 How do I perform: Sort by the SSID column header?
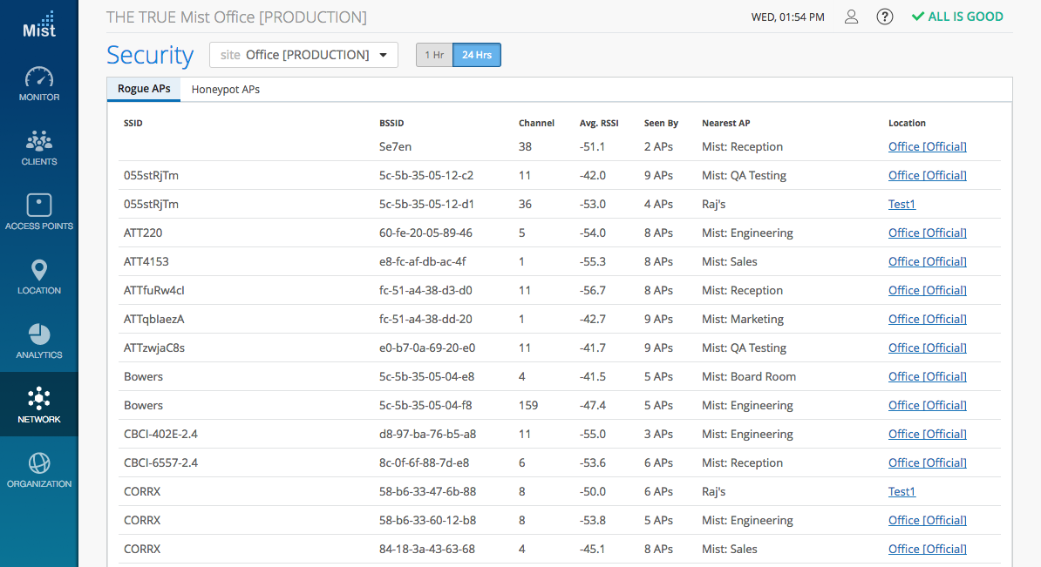click(133, 124)
